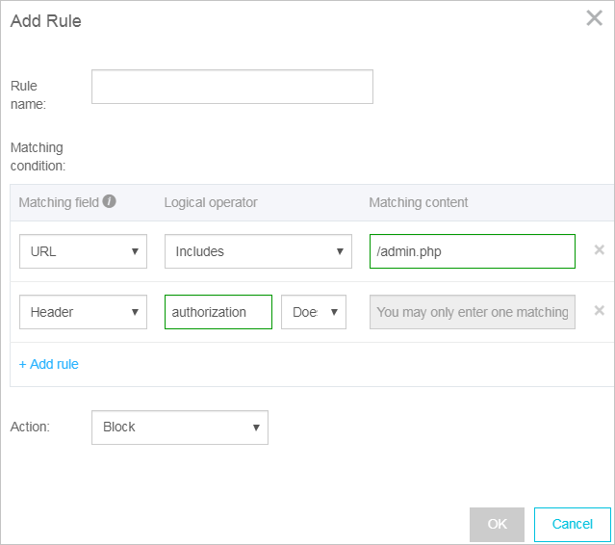The width and height of the screenshot is (615, 545).
Task: Click the Logical operator column header
Action: (x=211, y=202)
